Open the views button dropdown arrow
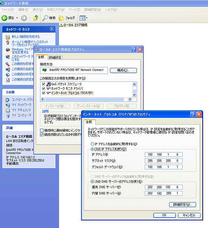 point(87,18)
